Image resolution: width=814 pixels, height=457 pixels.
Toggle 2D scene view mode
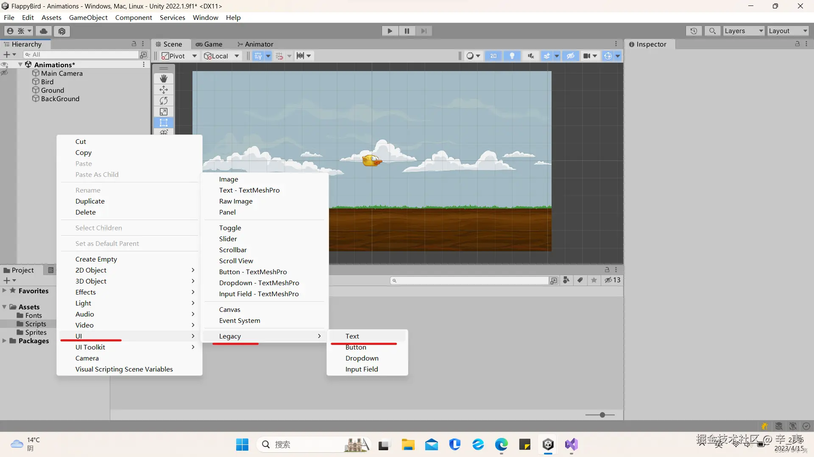coord(493,56)
